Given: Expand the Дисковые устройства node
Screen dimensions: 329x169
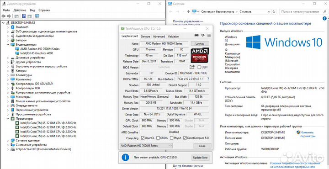Looking at the screenshot, I should click(8, 58).
